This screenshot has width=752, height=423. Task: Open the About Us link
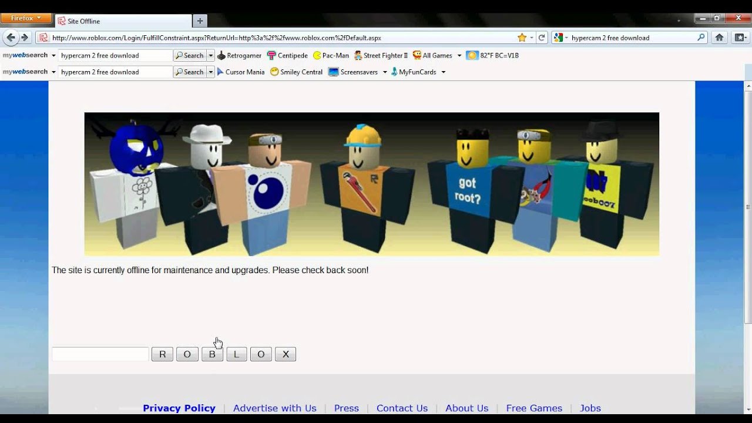click(467, 408)
